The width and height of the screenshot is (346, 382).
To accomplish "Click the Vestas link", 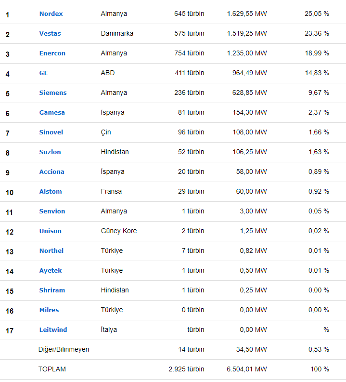I will [50, 34].
